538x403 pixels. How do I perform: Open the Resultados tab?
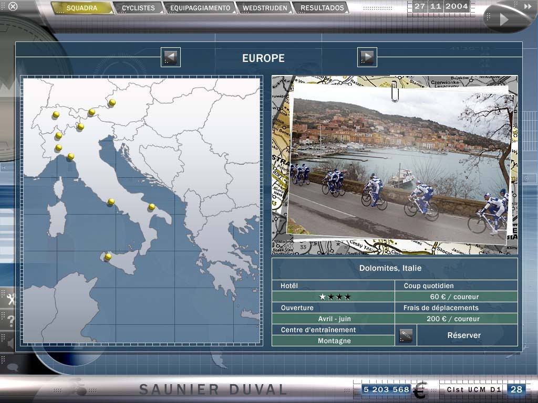pos(322,8)
